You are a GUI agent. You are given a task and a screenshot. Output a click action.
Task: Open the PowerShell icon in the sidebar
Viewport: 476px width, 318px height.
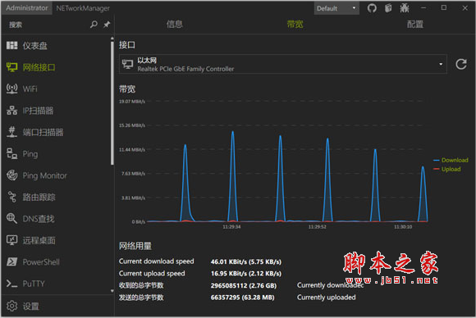coord(11,261)
